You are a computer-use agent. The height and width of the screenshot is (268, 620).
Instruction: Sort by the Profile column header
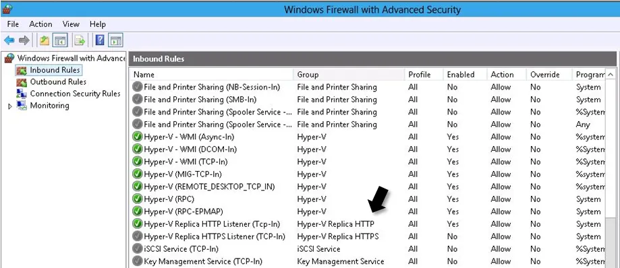coord(424,75)
